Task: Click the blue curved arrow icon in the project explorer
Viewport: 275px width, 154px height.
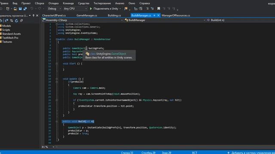Action: point(6,21)
